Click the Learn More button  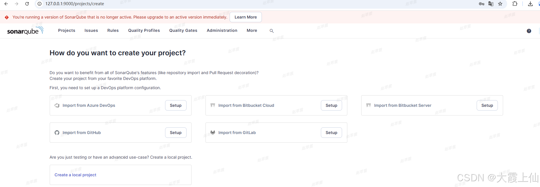[x=246, y=17]
